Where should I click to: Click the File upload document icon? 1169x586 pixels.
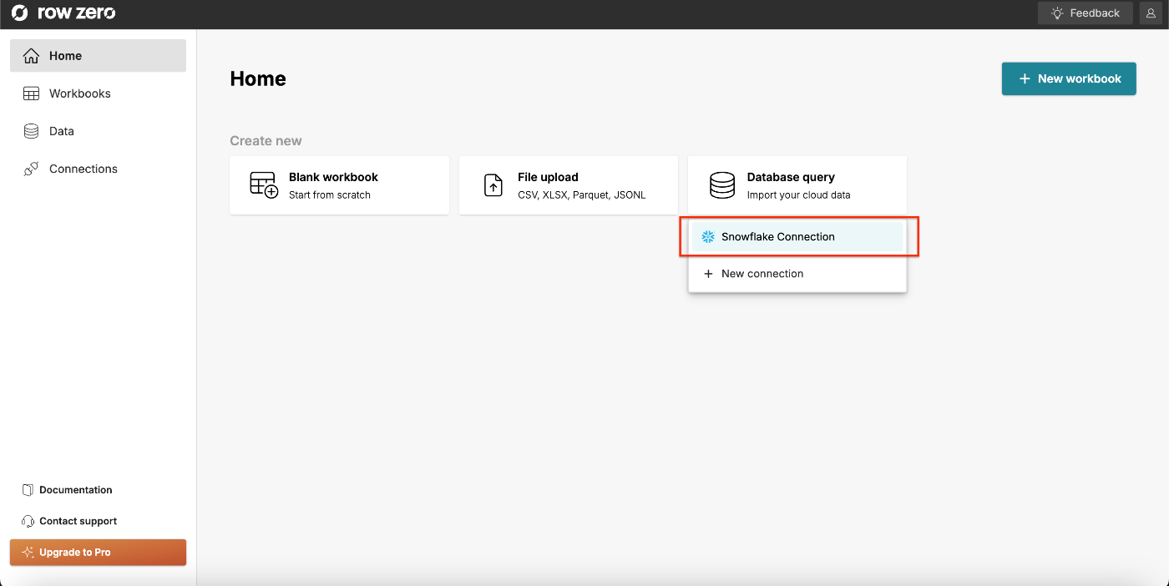pos(493,185)
